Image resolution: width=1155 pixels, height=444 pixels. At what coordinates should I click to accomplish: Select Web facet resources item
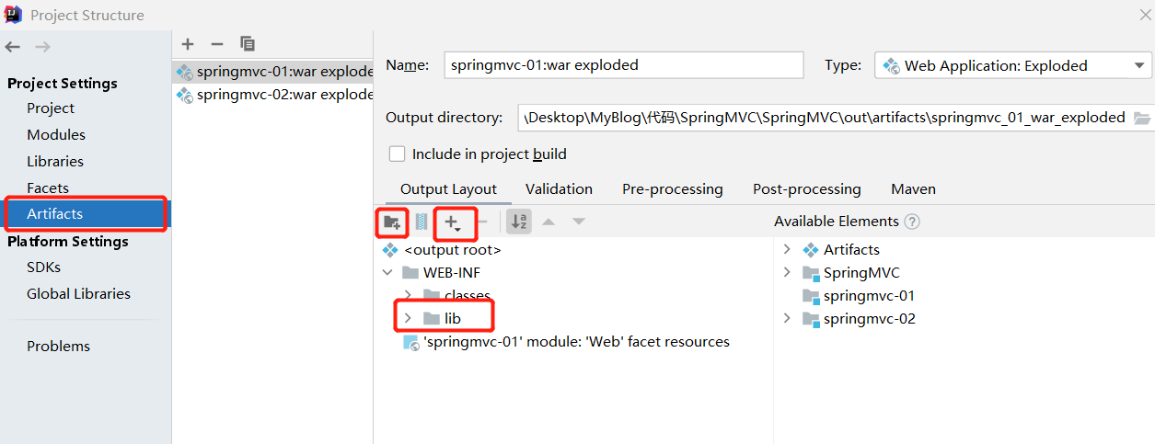coord(566,342)
